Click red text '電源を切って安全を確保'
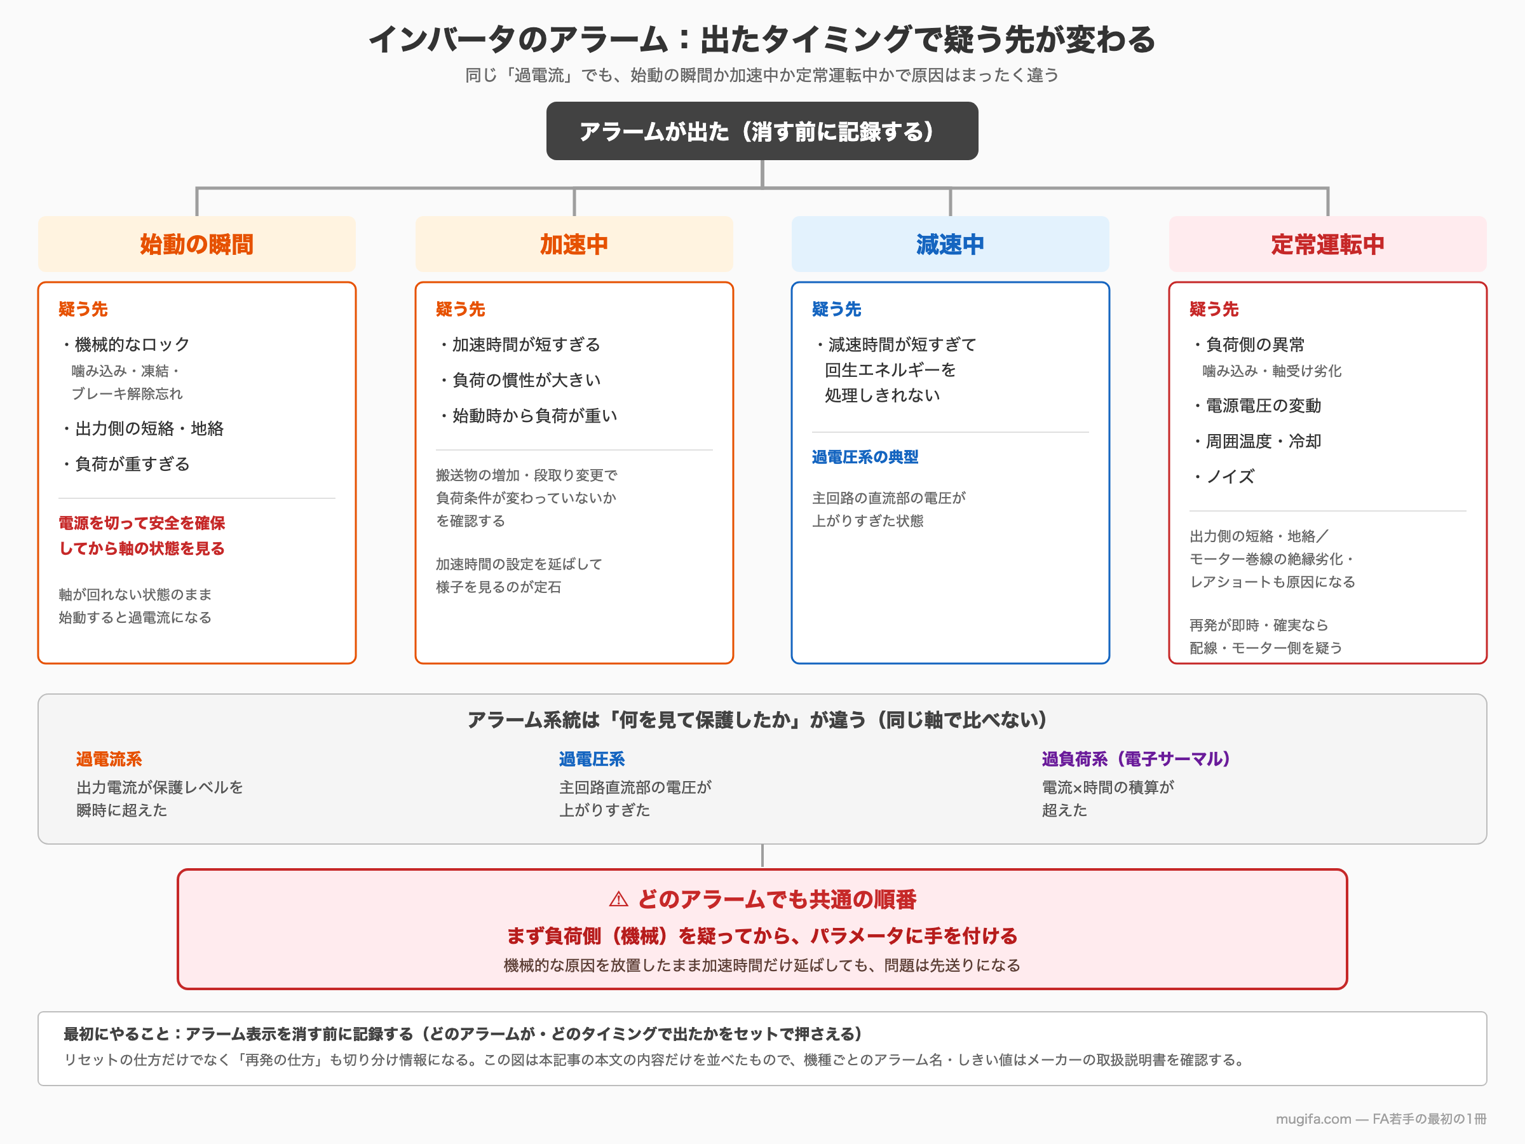1525x1144 pixels. (141, 522)
